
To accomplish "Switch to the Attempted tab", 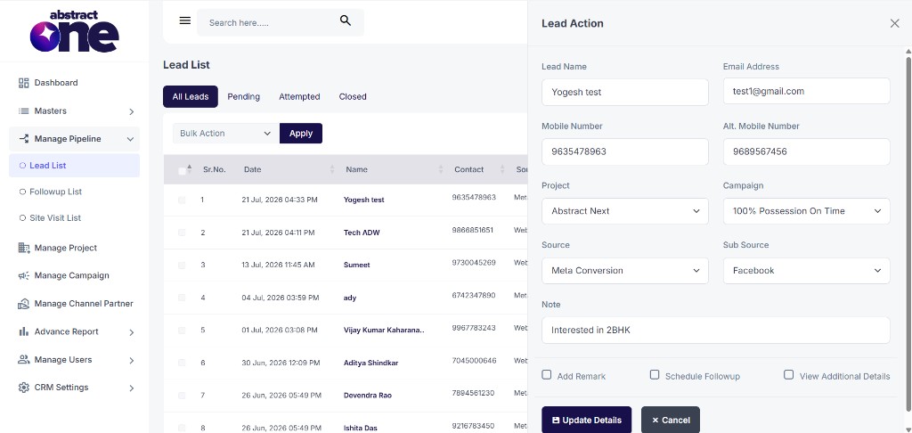I will click(x=299, y=96).
